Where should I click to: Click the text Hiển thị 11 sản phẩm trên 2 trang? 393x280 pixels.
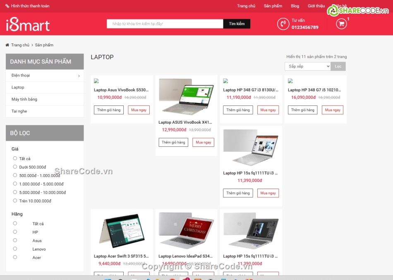316,57
